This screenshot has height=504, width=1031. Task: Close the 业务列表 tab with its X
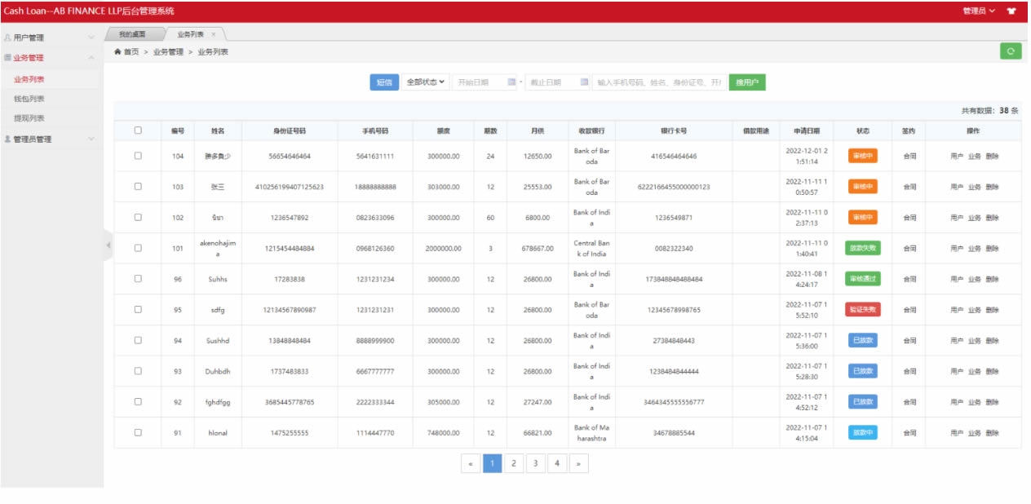coord(214,34)
